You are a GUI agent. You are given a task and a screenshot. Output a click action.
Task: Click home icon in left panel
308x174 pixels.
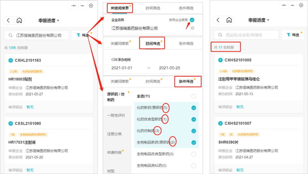click(19, 20)
